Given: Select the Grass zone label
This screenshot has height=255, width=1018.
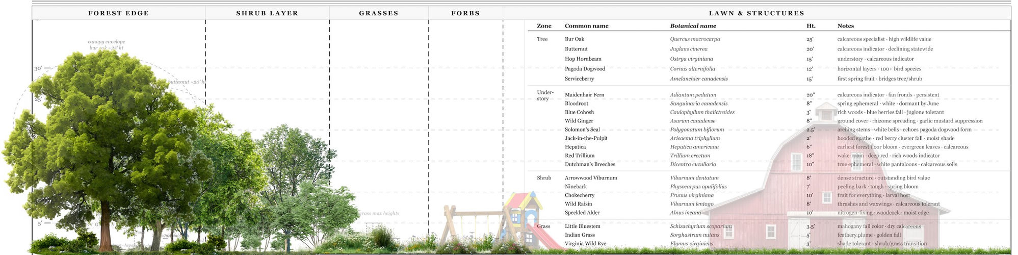Looking at the screenshot, I should pyautogui.click(x=543, y=226).
